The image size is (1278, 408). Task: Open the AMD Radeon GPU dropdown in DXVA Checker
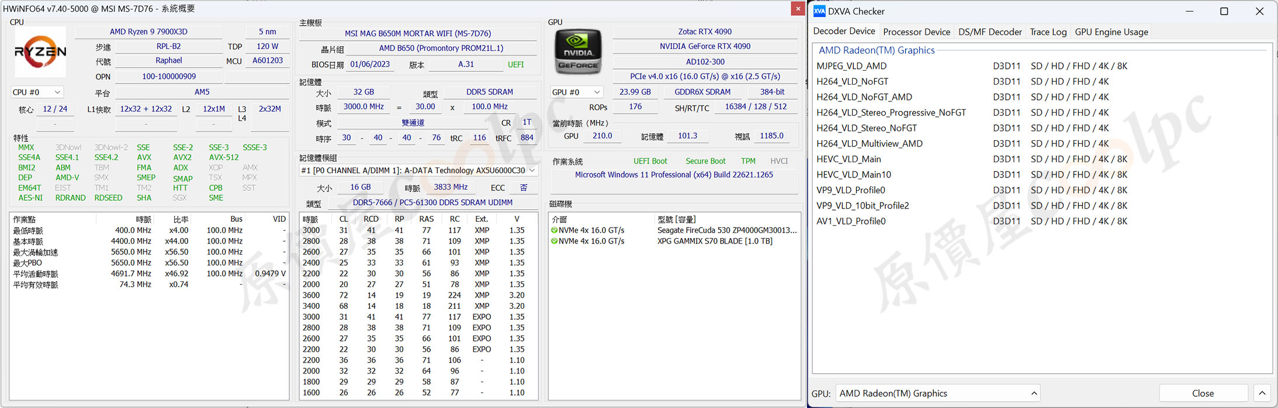938,393
